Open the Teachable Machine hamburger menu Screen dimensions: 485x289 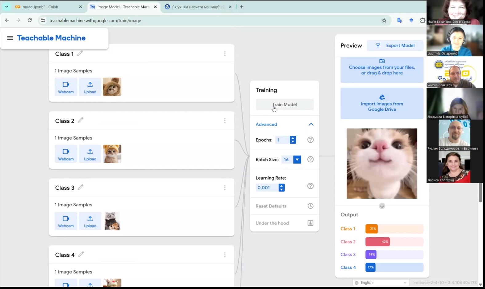pos(10,38)
